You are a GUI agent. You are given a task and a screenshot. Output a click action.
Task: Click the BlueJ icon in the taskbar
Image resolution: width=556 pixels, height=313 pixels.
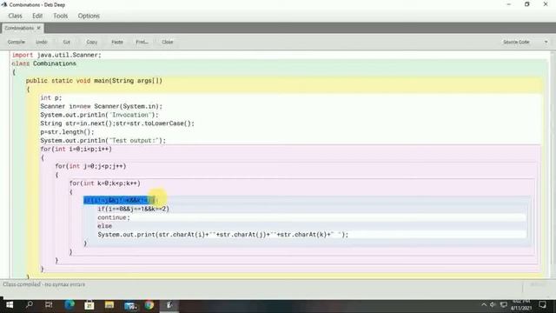pyautogui.click(x=169, y=305)
